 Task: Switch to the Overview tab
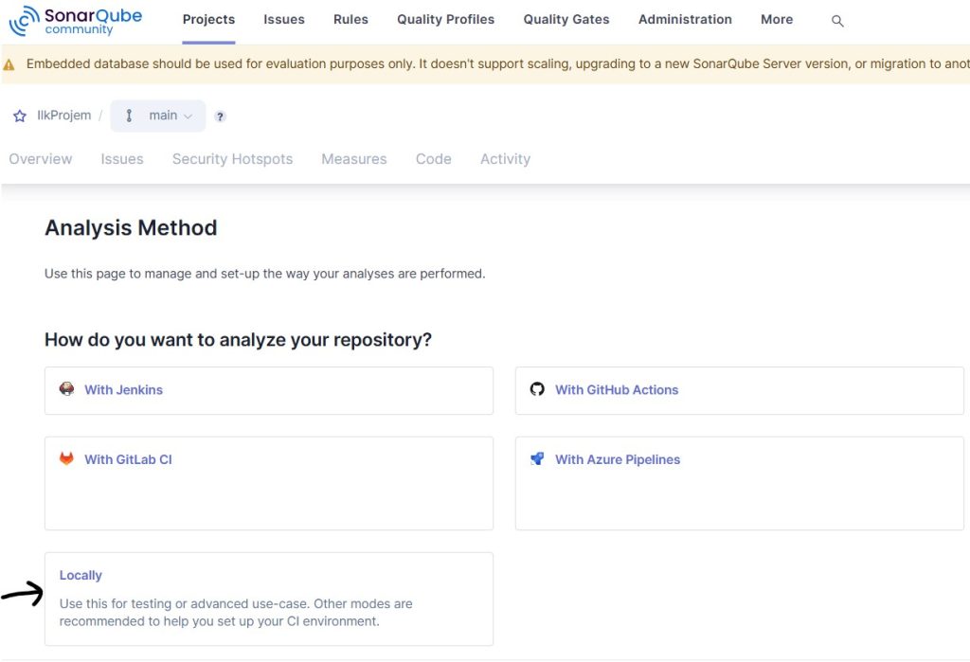click(40, 159)
